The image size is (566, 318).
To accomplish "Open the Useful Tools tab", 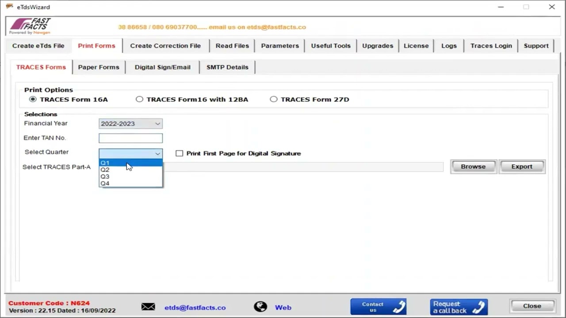I will pos(331,45).
